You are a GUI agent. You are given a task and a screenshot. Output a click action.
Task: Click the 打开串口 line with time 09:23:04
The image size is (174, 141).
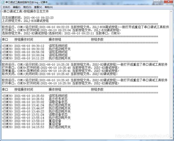[x=61, y=30]
